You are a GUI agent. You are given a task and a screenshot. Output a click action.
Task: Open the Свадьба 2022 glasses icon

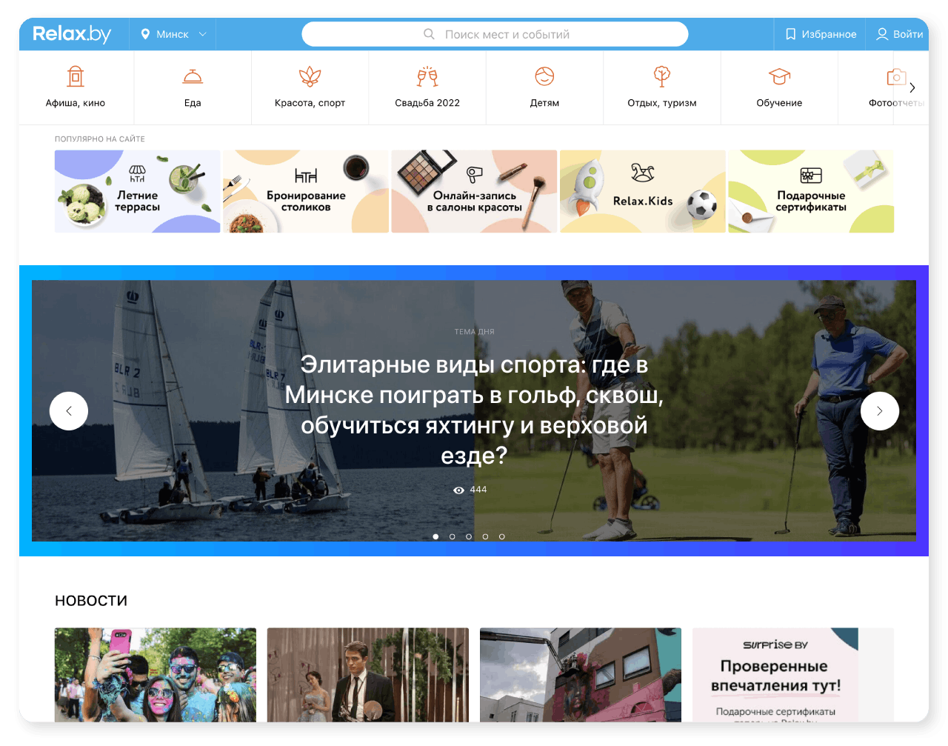[x=427, y=76]
